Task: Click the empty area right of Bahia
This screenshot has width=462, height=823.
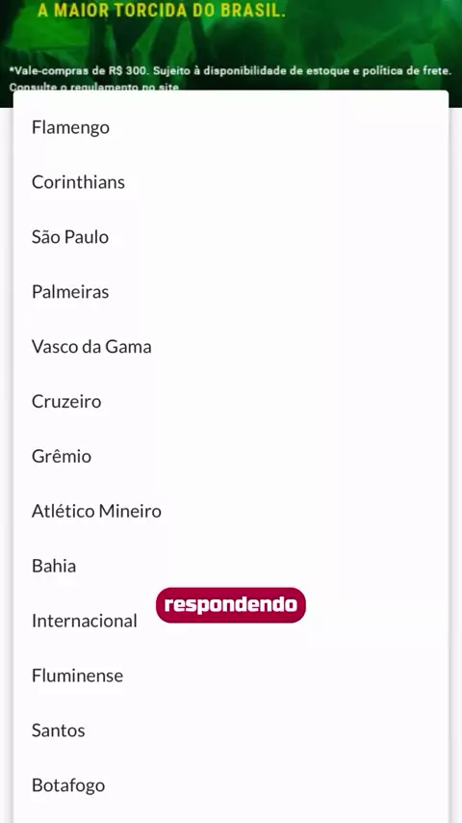Action: click(262, 567)
